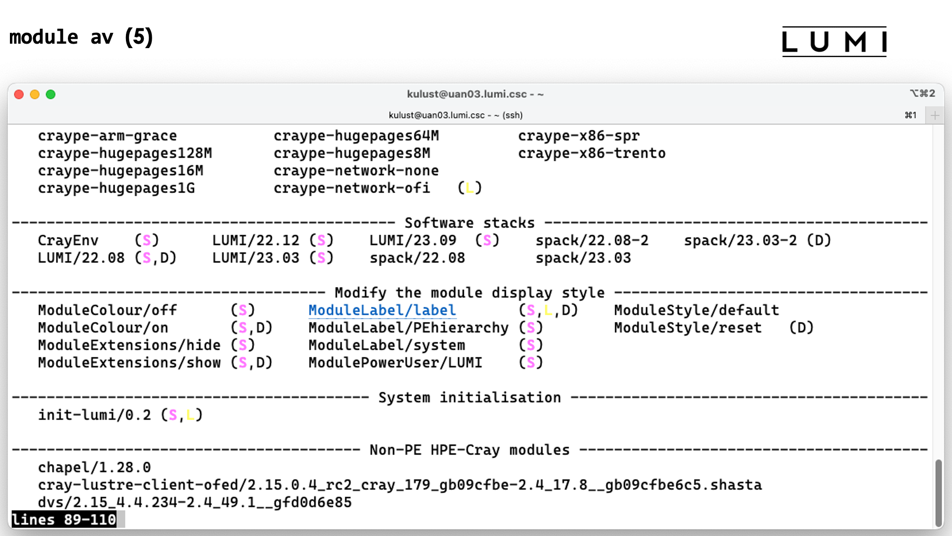This screenshot has height=536, width=952.
Task: Click on craype-network-none entry
Action: point(356,170)
